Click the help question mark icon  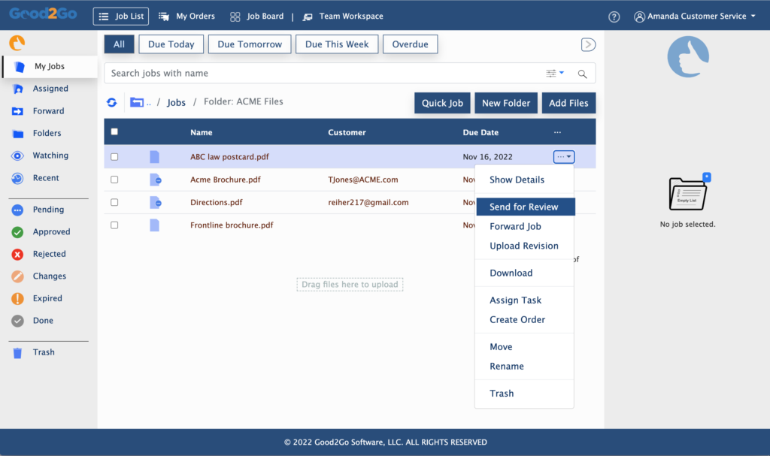[614, 17]
